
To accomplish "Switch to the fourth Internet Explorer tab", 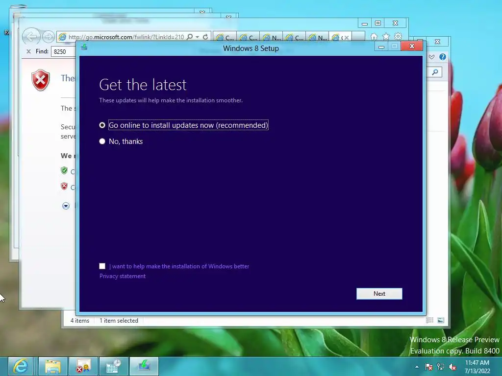I will [295, 37].
